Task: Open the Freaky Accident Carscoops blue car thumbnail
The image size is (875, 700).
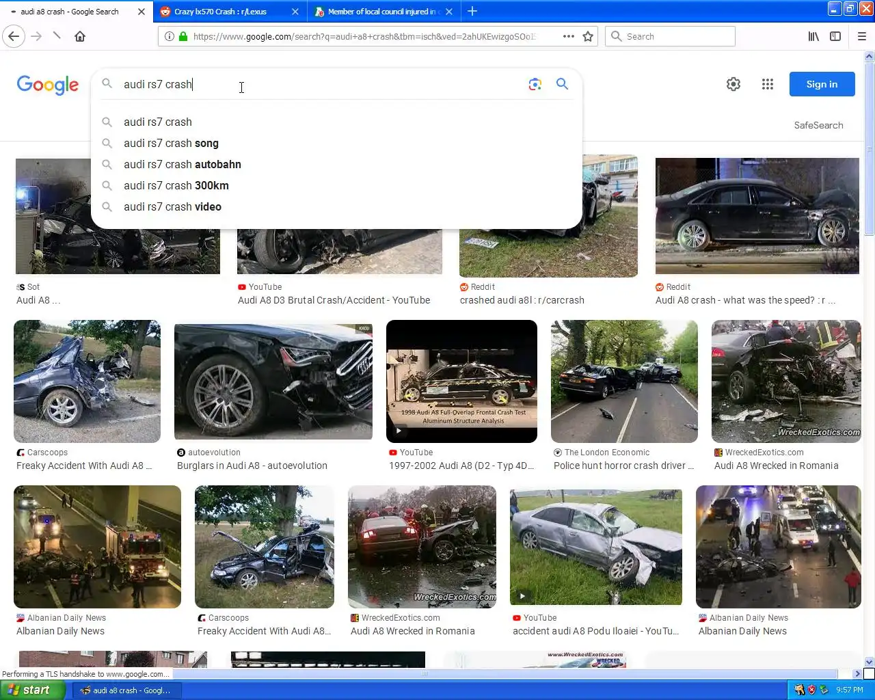Action: [87, 381]
